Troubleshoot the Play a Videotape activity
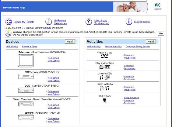Screen dimensions: 172x127 pyautogui.click(x=130, y=69)
